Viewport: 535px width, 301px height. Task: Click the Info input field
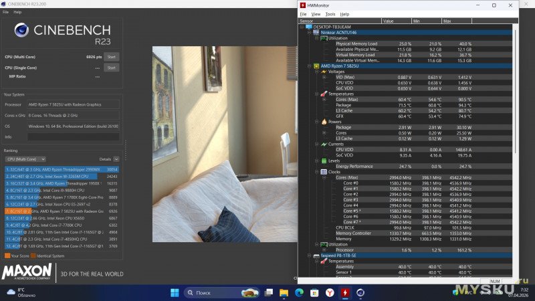pos(74,136)
